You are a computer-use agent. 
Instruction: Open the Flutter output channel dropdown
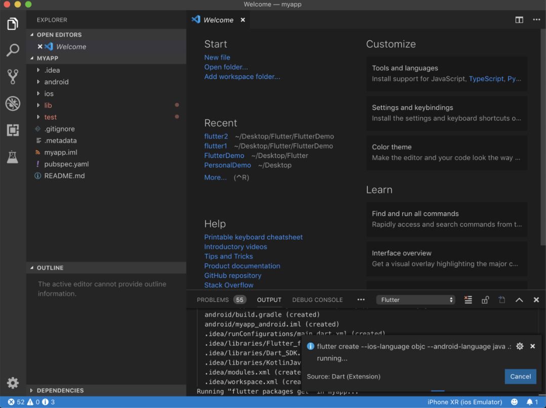coord(415,300)
